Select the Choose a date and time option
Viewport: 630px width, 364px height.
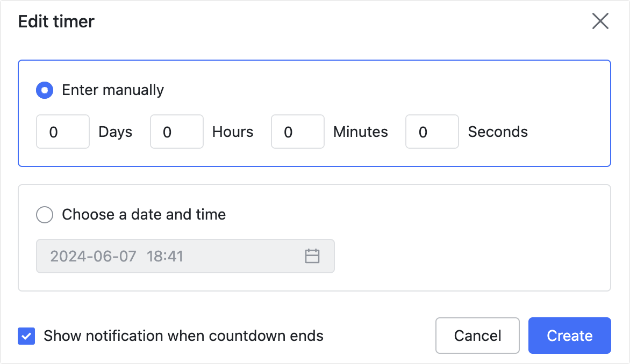(x=45, y=215)
